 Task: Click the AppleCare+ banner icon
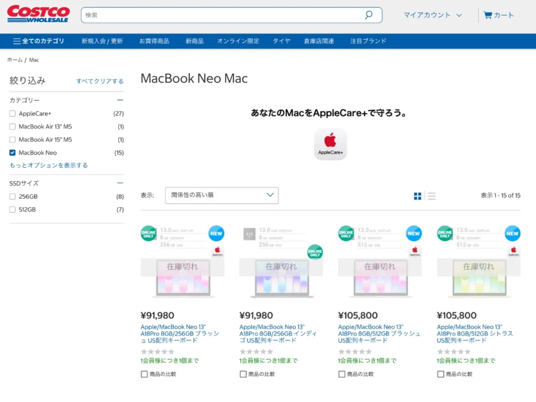coord(330,144)
